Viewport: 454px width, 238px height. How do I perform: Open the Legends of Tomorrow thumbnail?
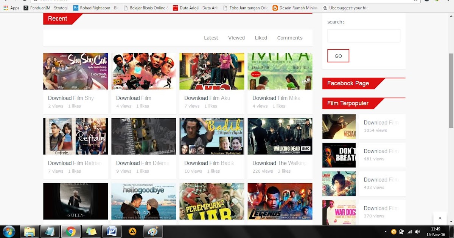coord(280,201)
